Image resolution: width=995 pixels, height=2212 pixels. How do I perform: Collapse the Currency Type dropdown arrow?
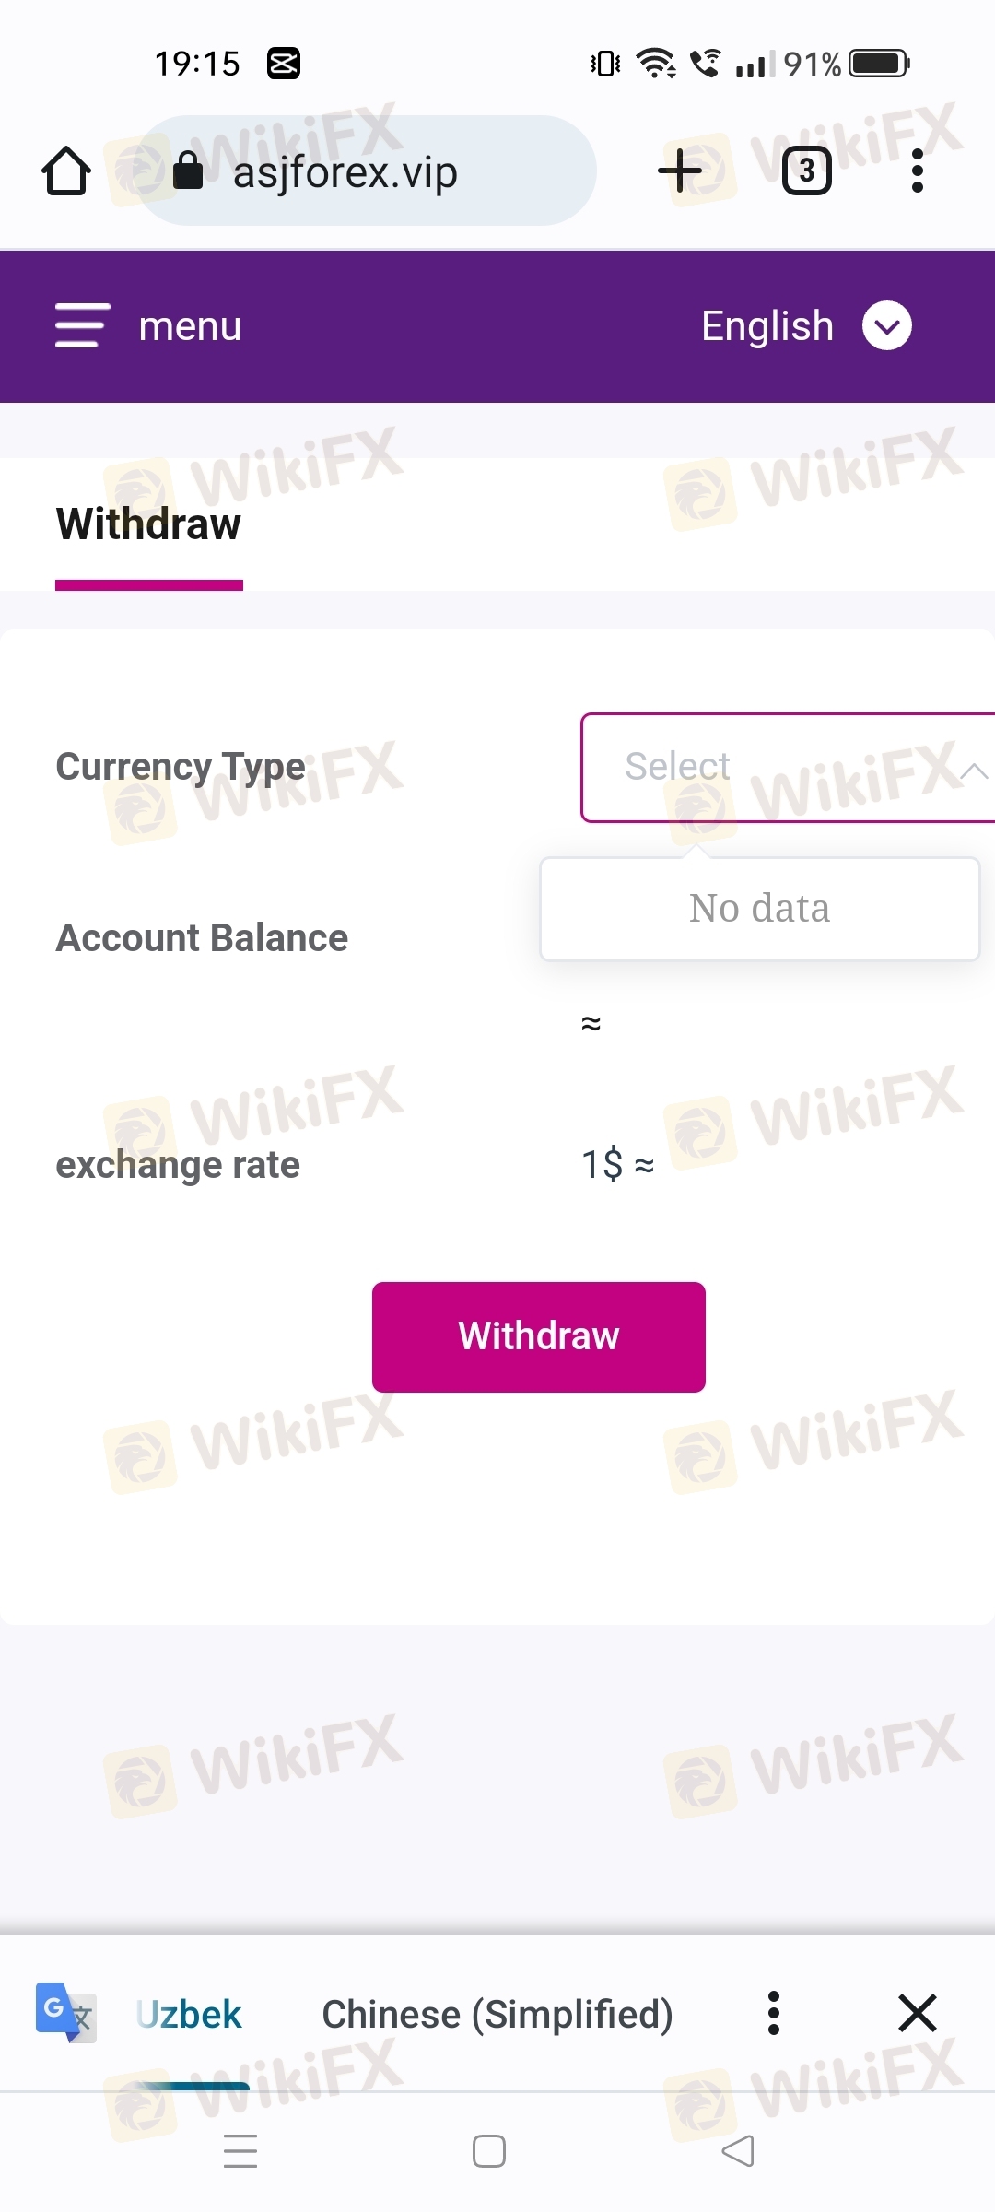coord(973,771)
